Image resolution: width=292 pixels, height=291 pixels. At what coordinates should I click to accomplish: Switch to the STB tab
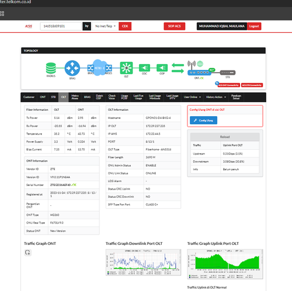click(x=53, y=97)
